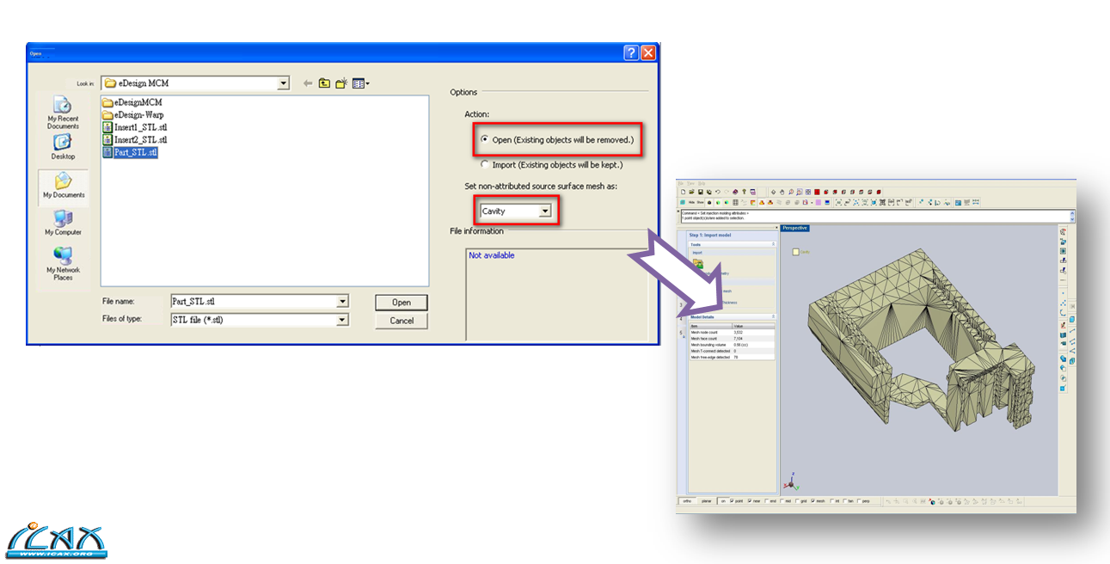Viewport: 1110px width, 564px height.
Task: Click the Undo icon in eDesign toolbar
Action: pyautogui.click(x=716, y=191)
